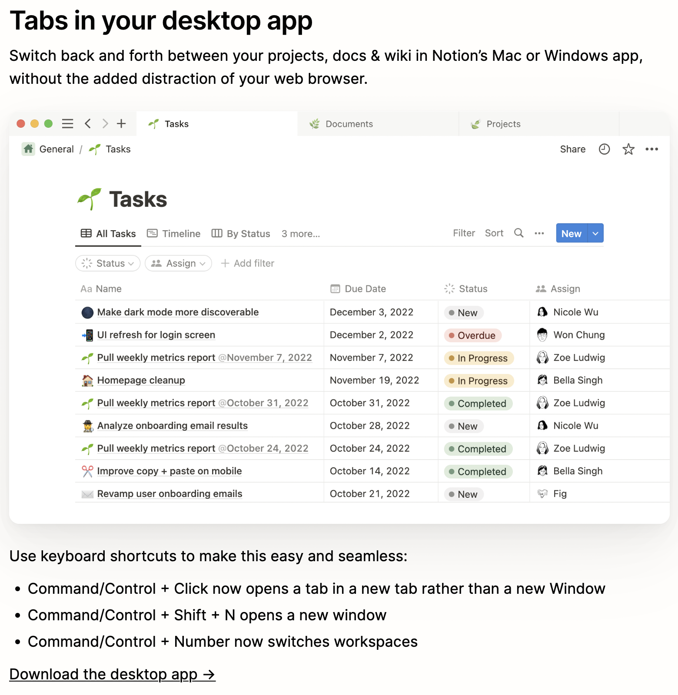This screenshot has width=678, height=695.
Task: Open Completed status for October 14 task
Action: pos(478,472)
